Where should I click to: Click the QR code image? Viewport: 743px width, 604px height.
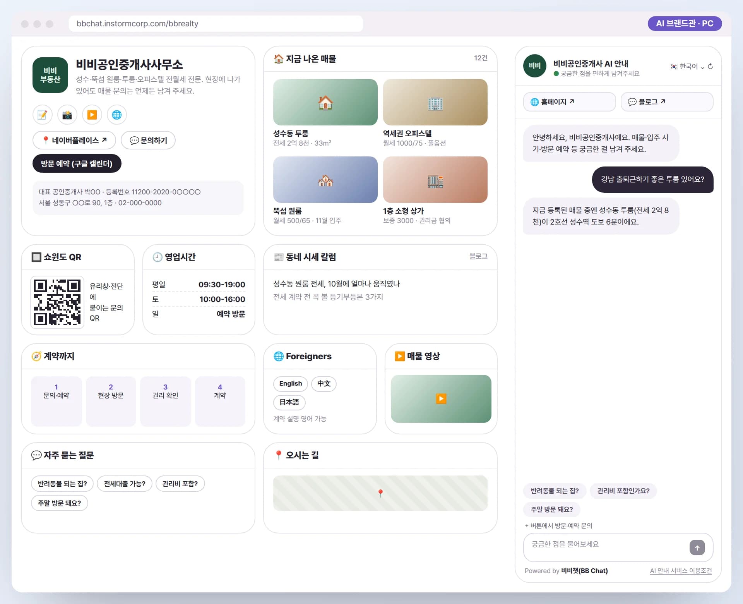pos(57,302)
